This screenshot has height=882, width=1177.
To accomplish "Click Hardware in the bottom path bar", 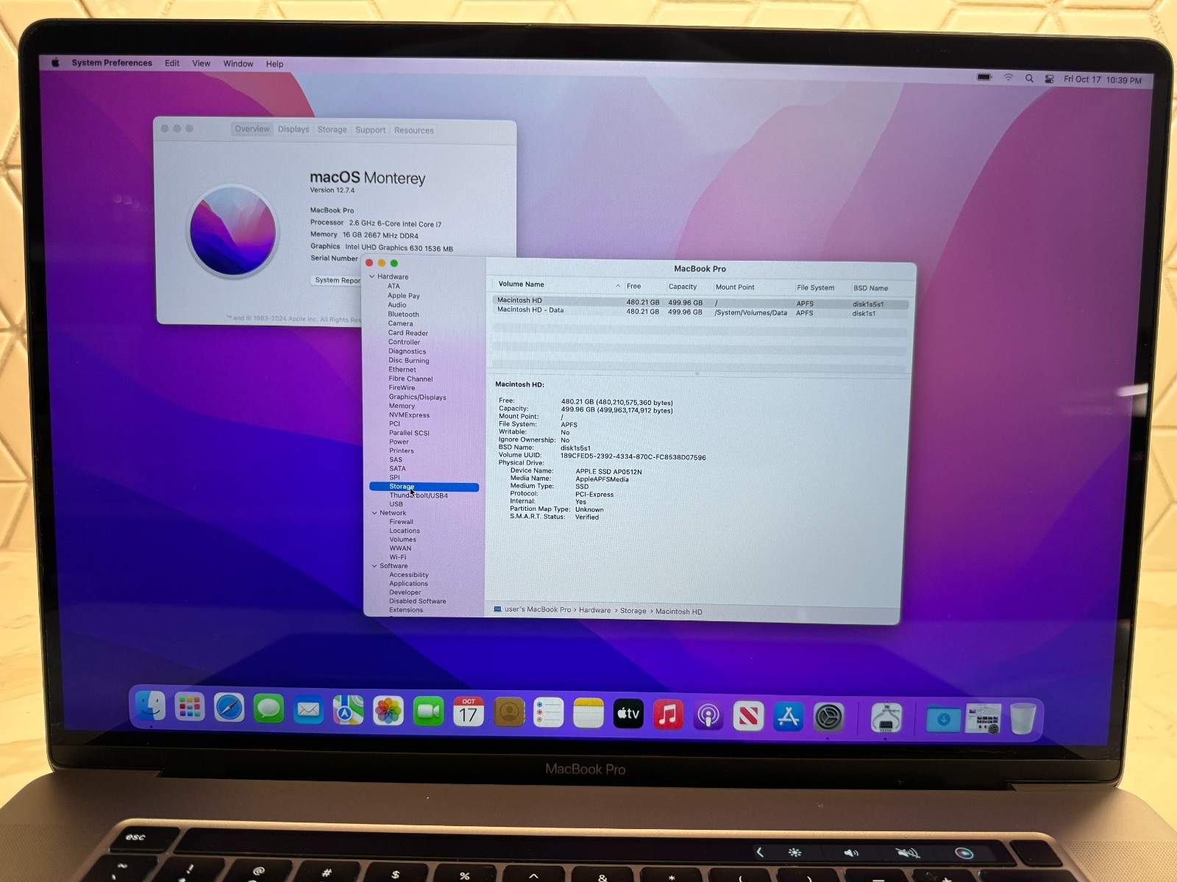I will click(x=595, y=610).
